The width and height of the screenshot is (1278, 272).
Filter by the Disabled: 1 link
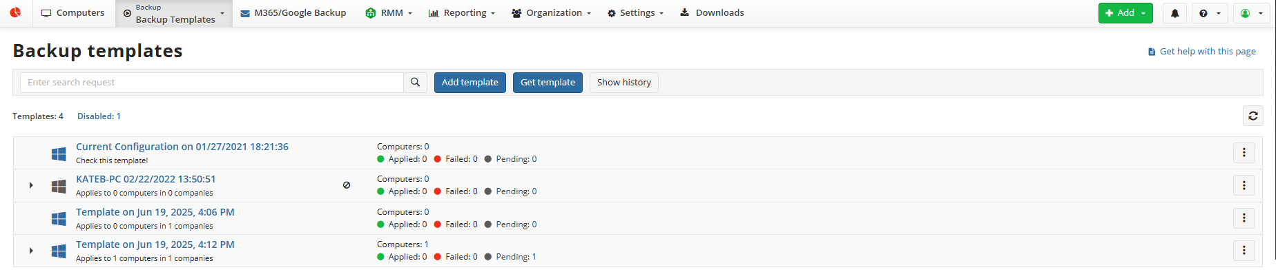tap(99, 116)
